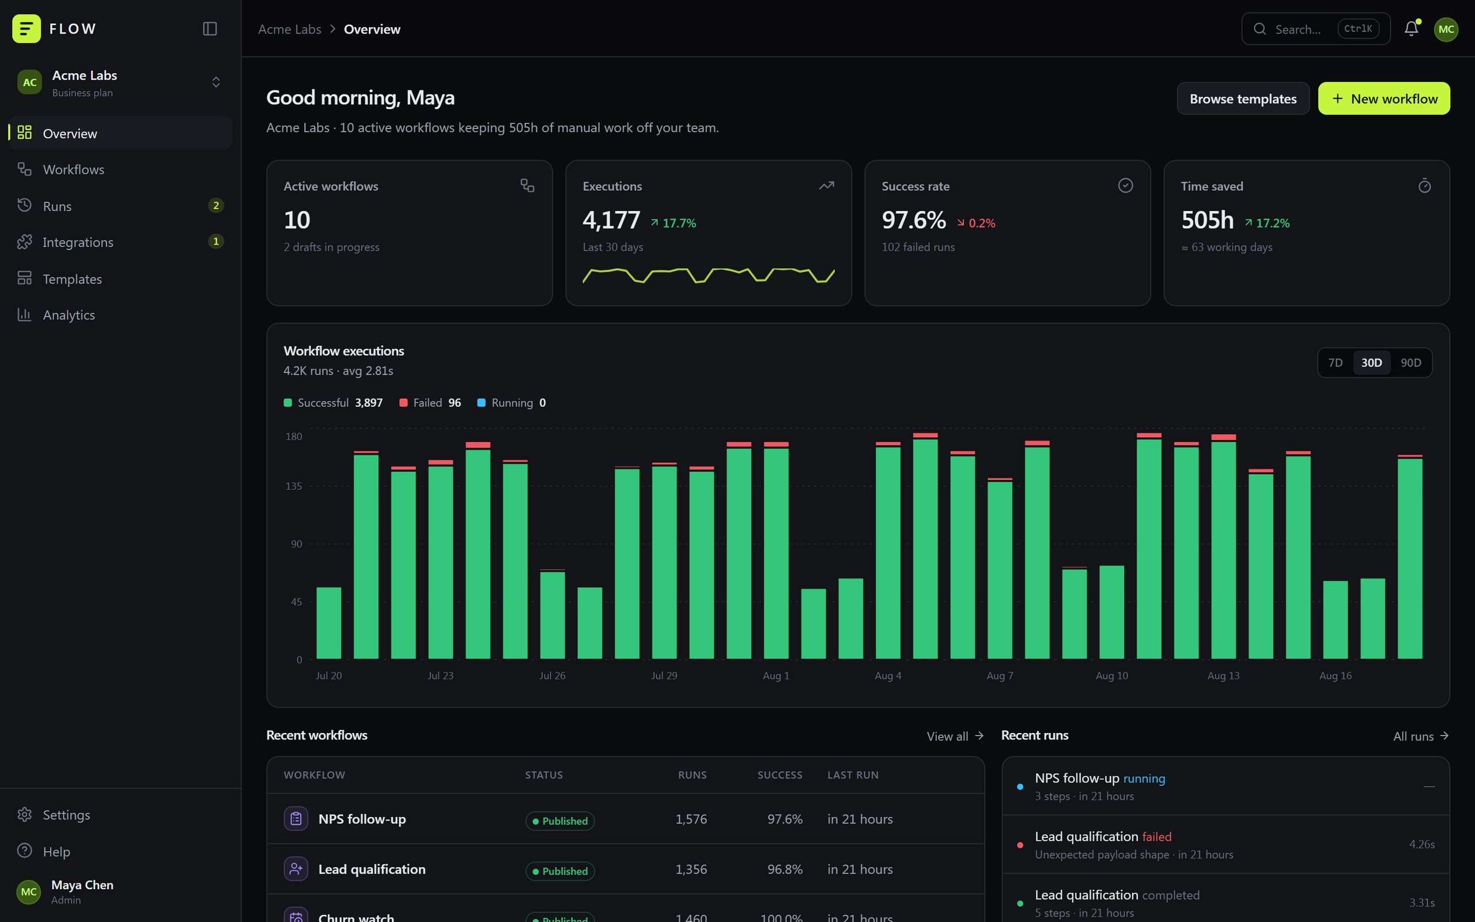This screenshot has width=1475, height=922.
Task: Click Maya Chen's sidebar avatar
Action: point(29,891)
